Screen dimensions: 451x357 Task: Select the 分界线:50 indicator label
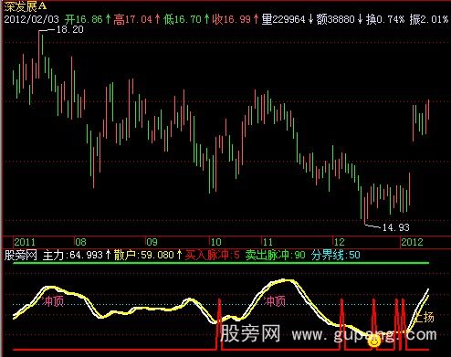pyautogui.click(x=336, y=255)
